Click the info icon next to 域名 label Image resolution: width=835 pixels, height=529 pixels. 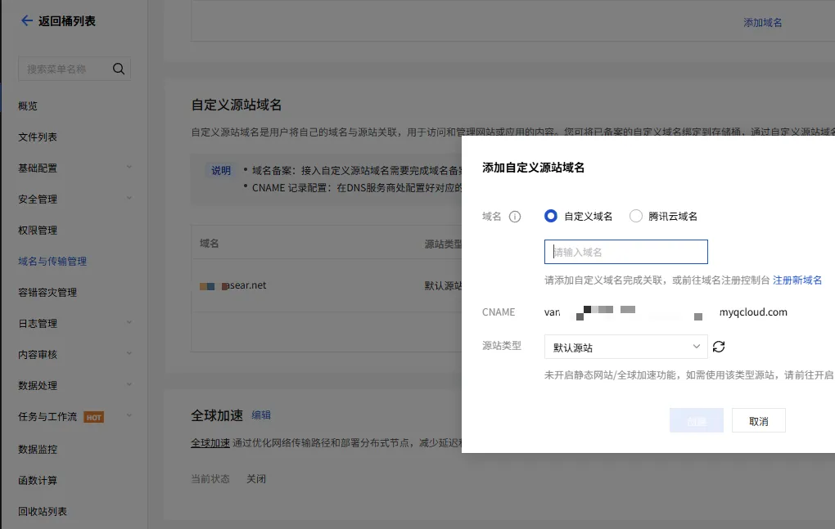[x=515, y=217]
